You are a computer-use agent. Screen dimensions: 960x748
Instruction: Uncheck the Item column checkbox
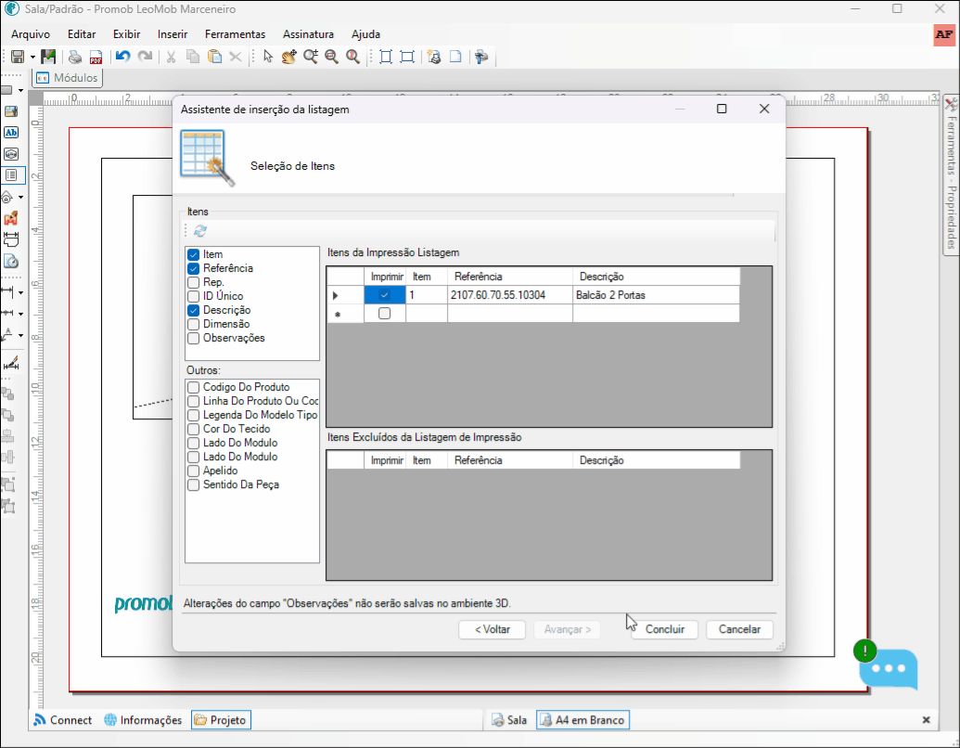coord(194,254)
